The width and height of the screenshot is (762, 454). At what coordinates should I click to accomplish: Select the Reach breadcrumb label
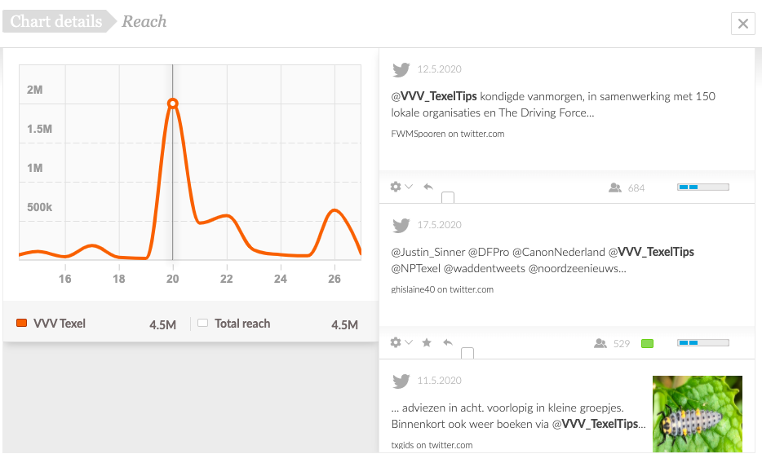(144, 21)
